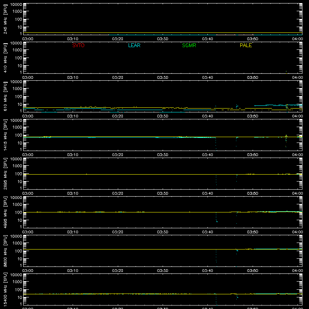Select the 610 MHz [SFU] axis title
The height and width of the screenshot is (309, 309).
pos(5,96)
